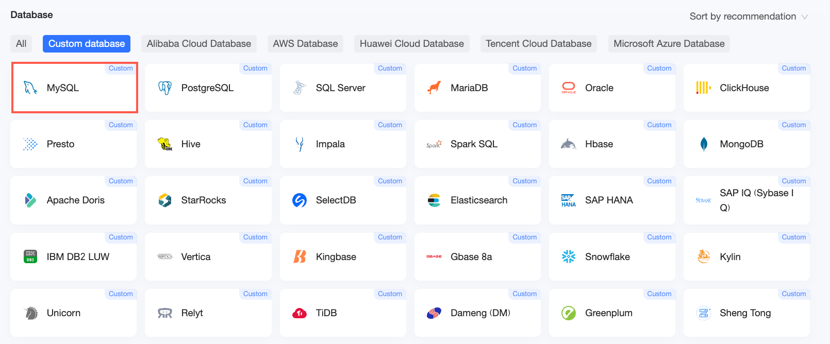The image size is (830, 344).
Task: Click the Sheng Tong logo icon
Action: (x=704, y=313)
